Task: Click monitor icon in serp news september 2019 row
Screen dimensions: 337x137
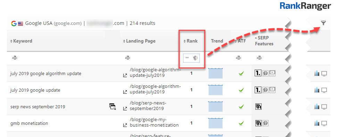Action: pos(324,107)
